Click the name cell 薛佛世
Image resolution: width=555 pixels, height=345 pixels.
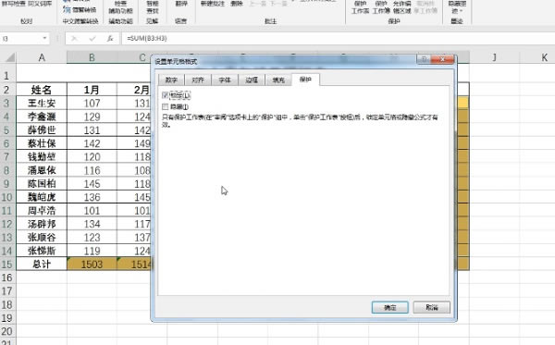(42, 129)
